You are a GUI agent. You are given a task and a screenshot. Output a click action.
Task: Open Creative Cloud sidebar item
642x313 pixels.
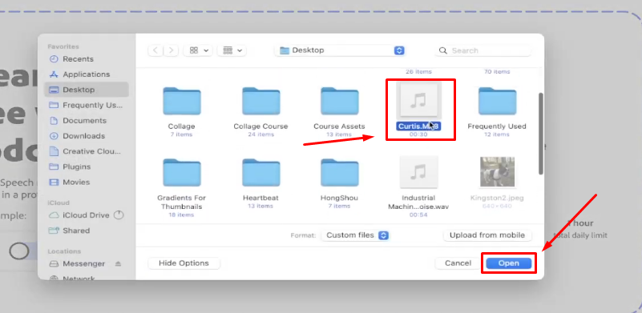coord(91,151)
